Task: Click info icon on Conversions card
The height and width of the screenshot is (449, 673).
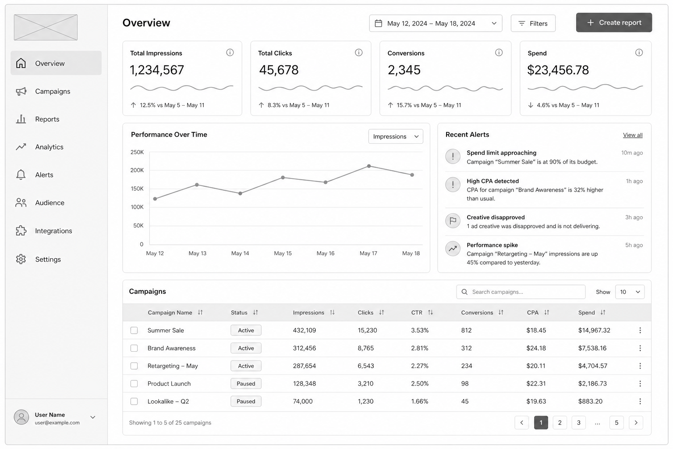Action: coord(499,53)
